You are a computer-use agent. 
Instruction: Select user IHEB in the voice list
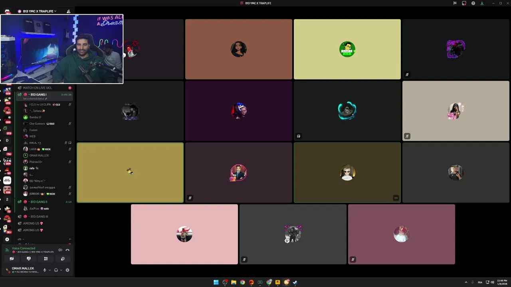(x=47, y=136)
